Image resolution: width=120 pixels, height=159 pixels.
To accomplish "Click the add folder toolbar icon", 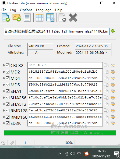I will point(17,17).
